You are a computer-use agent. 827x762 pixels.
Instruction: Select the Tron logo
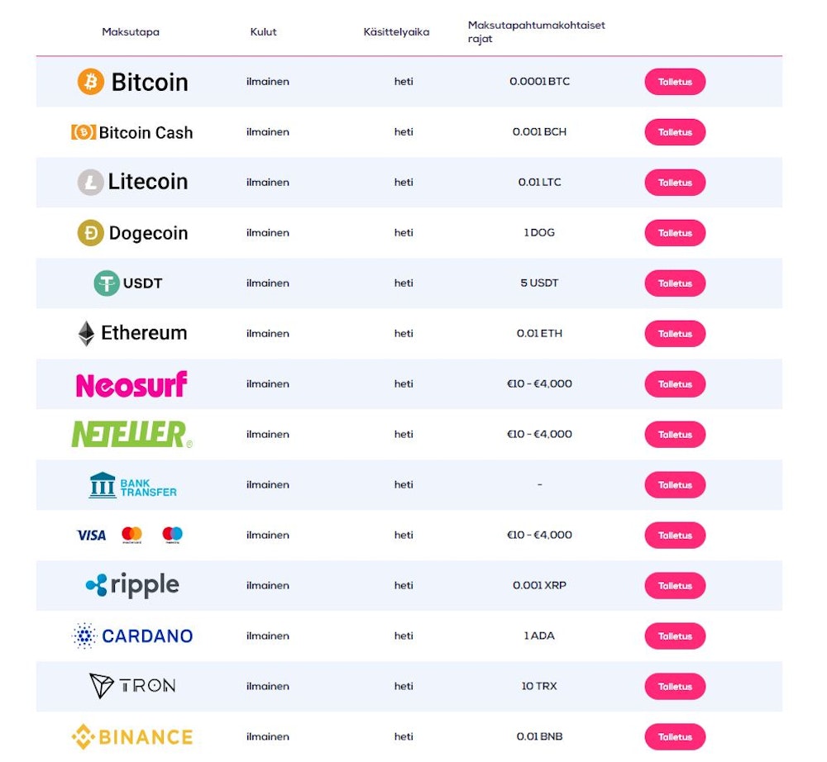pyautogui.click(x=132, y=686)
